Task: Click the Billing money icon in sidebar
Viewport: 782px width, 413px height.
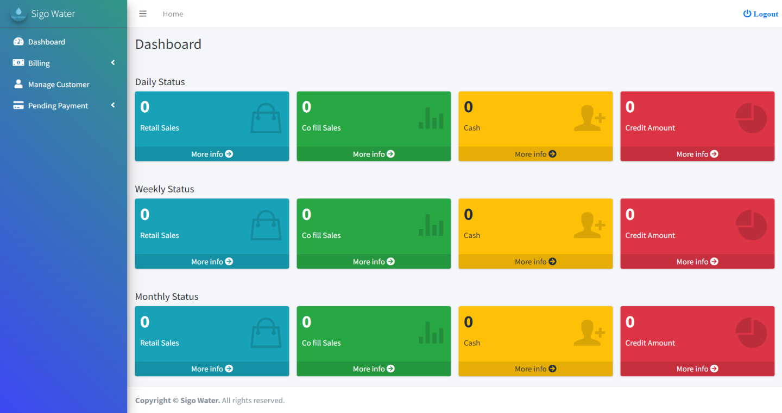Action: (18, 63)
